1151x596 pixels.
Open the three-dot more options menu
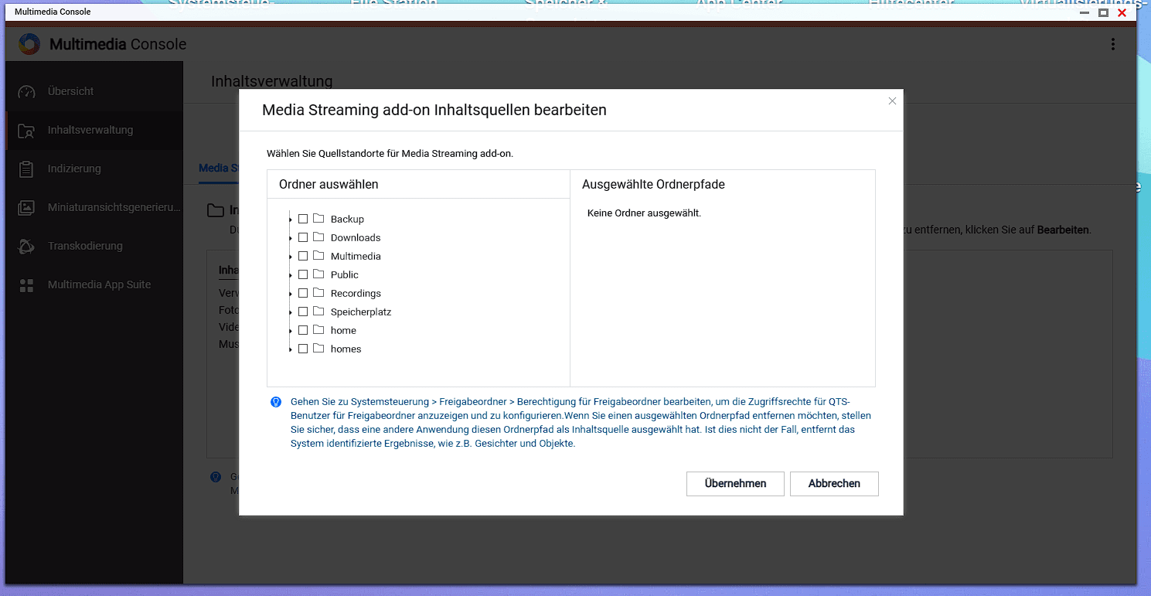pos(1113,44)
